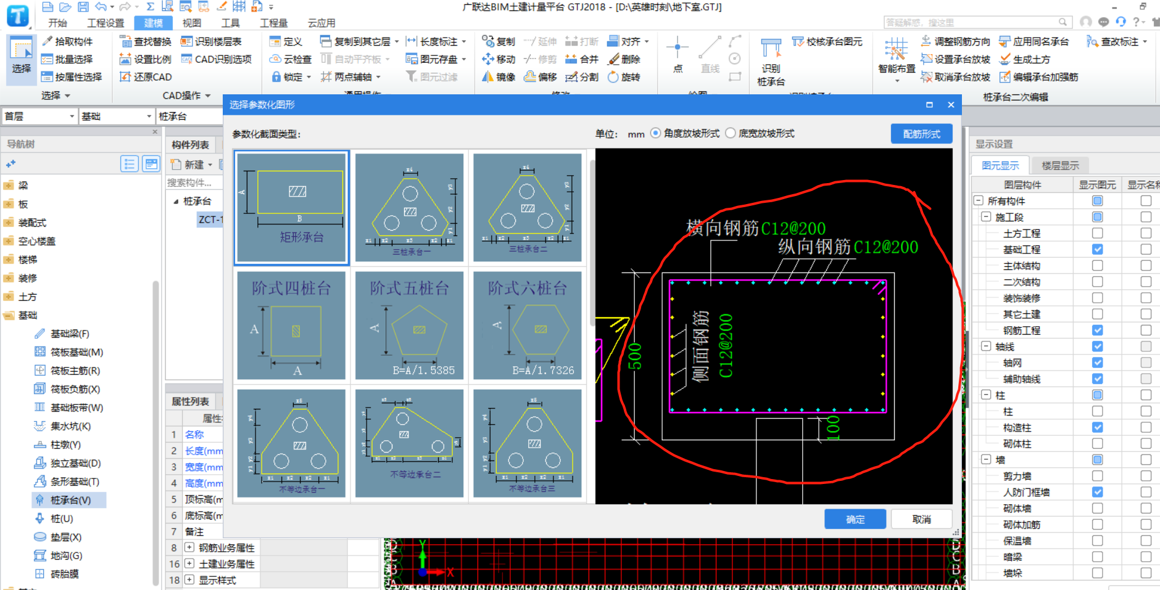
Task: Click the 拾取构件 pick component tool
Action: pyautogui.click(x=67, y=41)
